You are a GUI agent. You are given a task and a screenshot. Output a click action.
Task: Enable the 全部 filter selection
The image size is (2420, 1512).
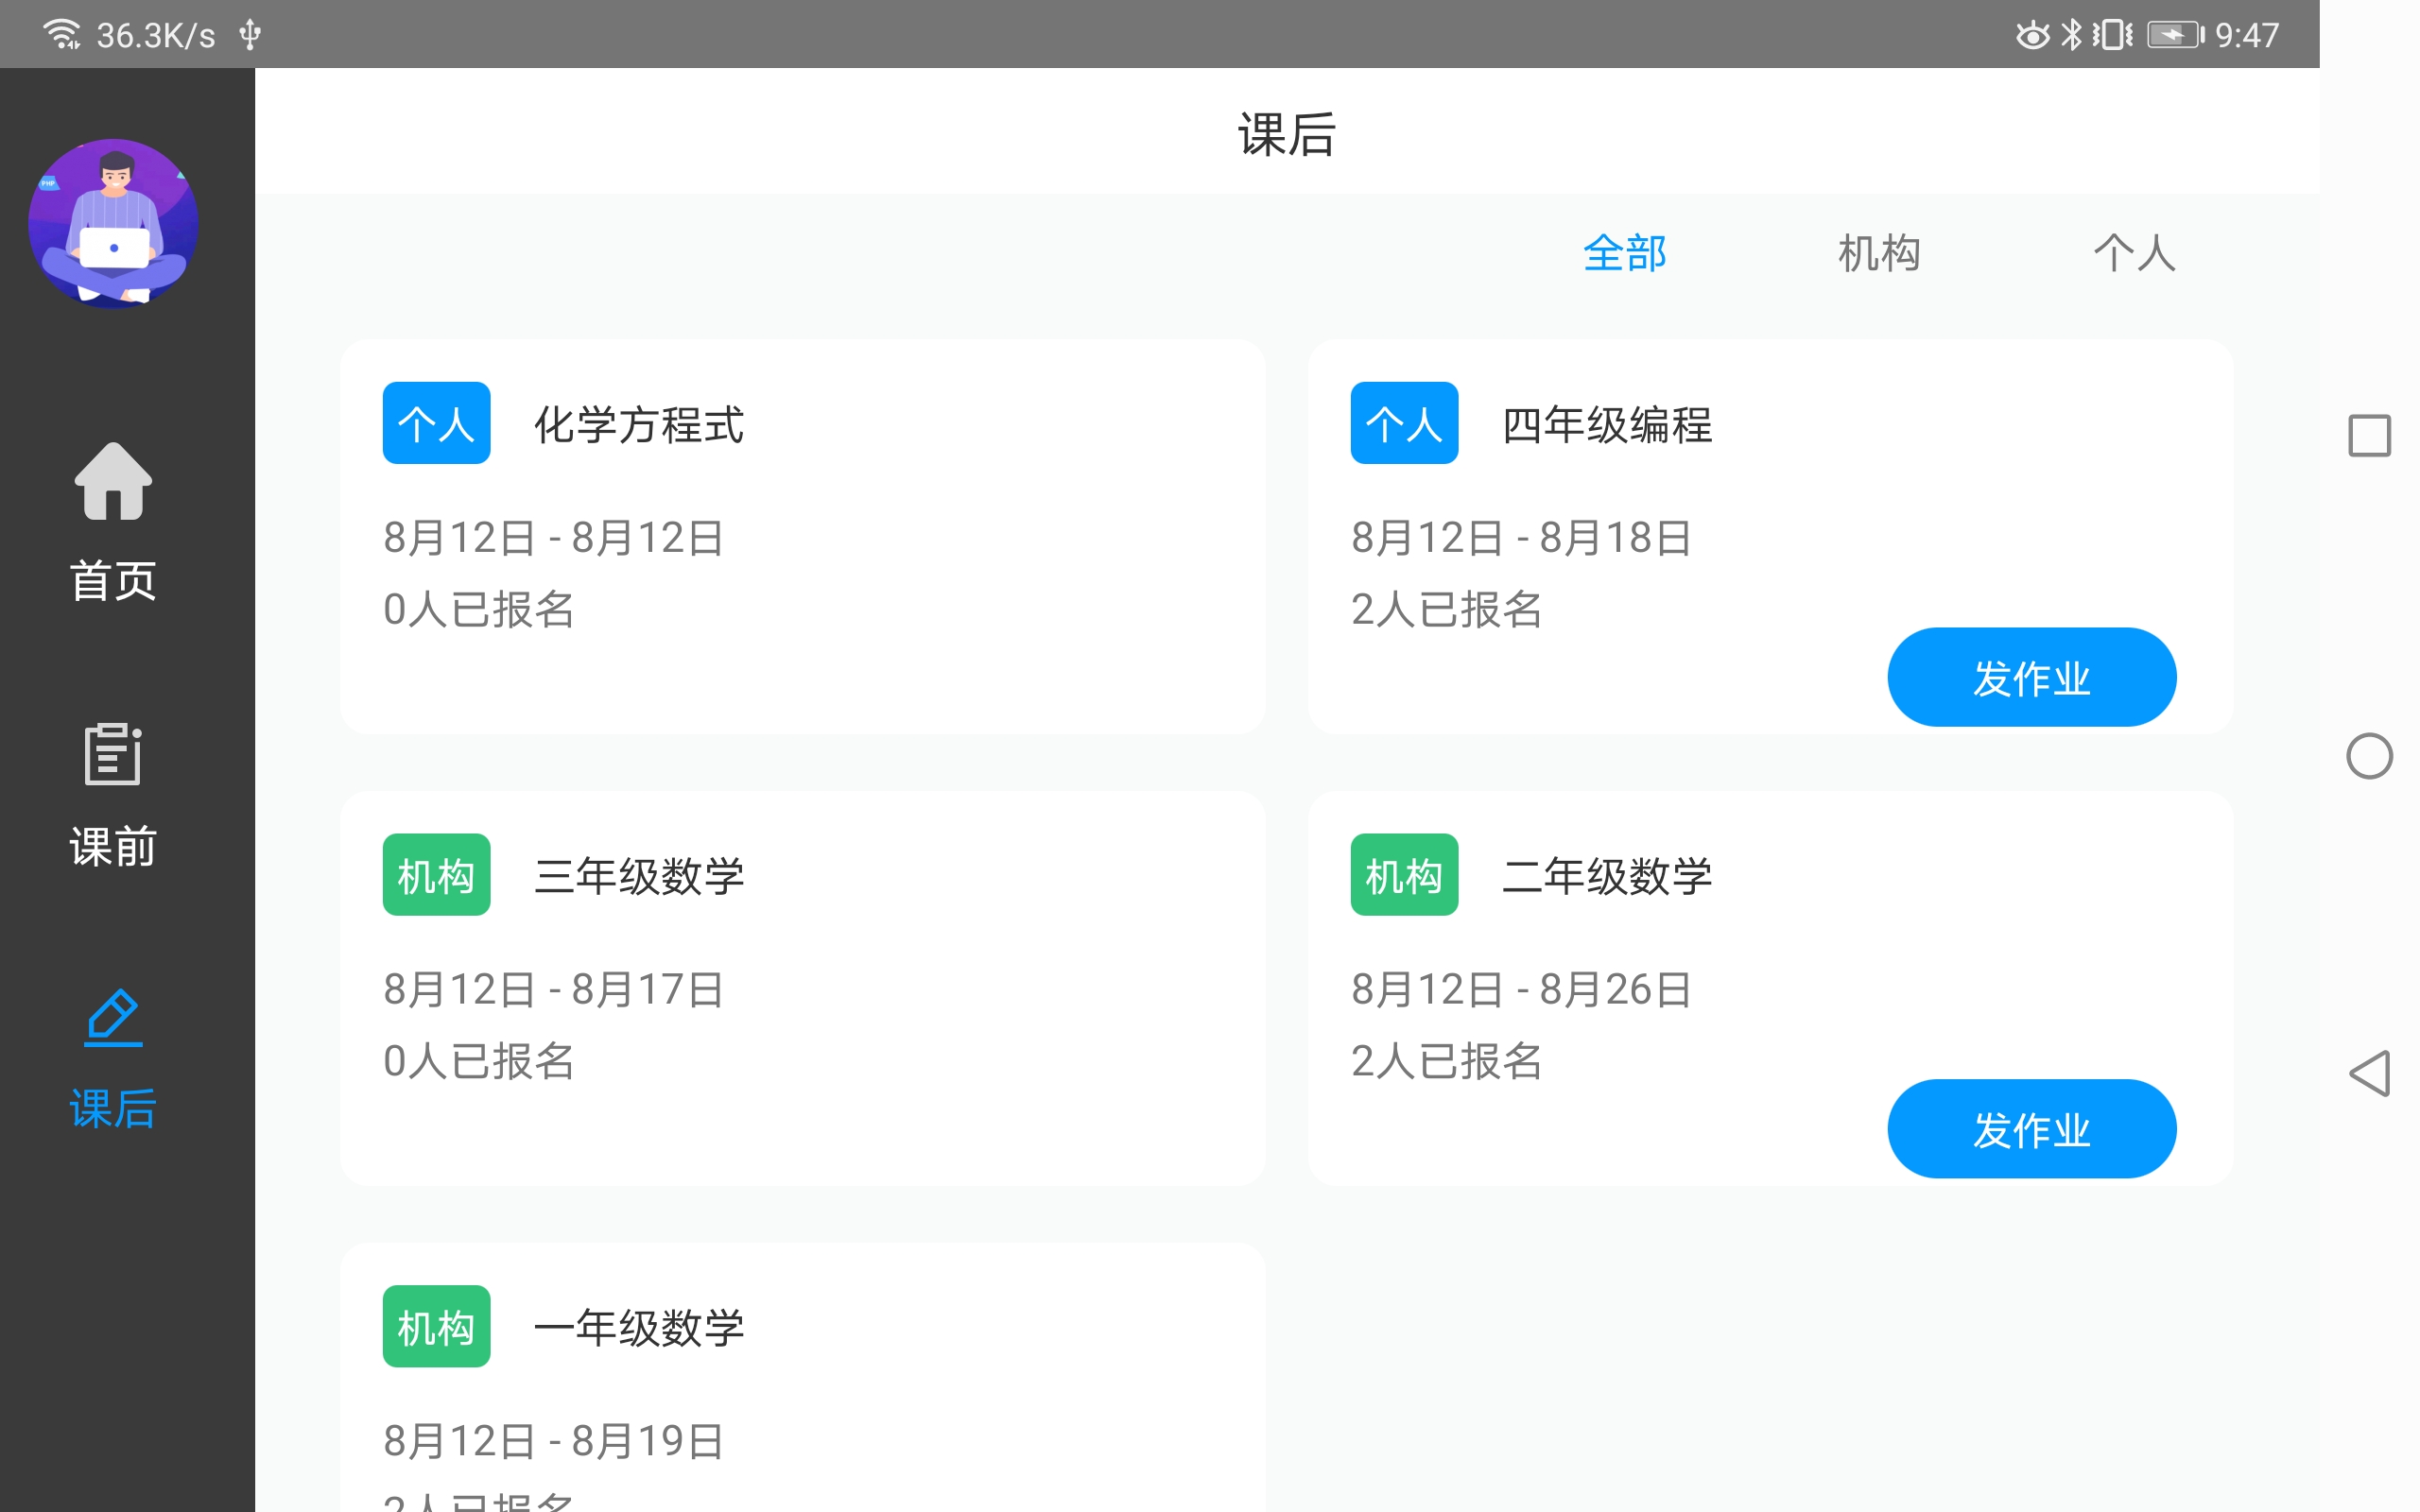1623,253
